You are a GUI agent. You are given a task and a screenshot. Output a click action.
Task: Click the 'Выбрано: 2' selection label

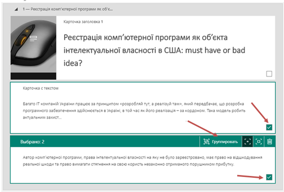[32, 142]
